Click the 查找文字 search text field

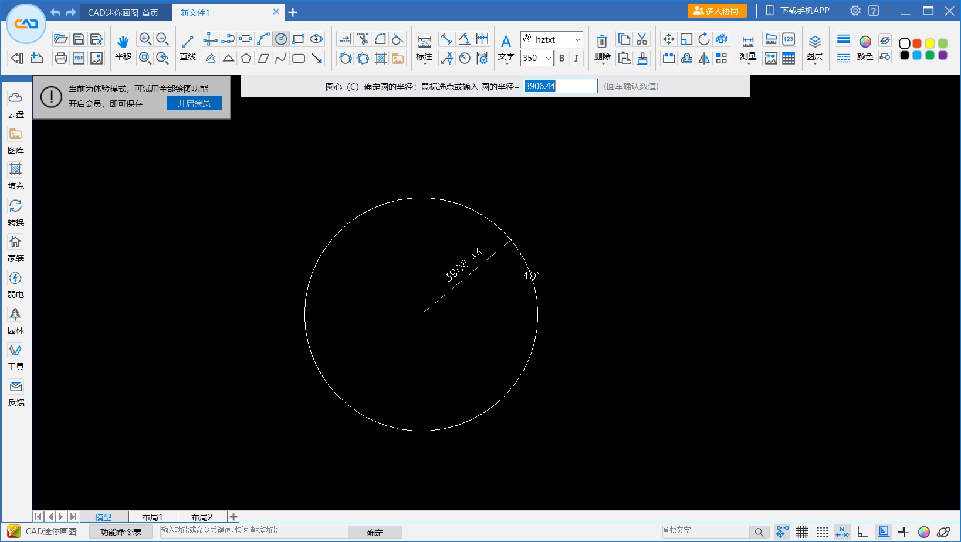[x=705, y=531]
